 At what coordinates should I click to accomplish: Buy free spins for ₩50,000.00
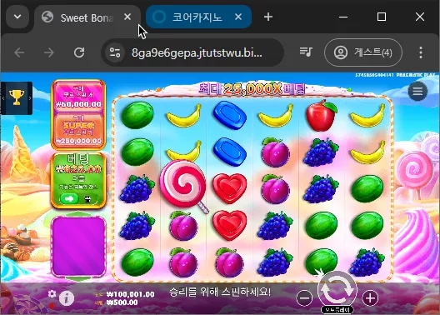point(78,96)
